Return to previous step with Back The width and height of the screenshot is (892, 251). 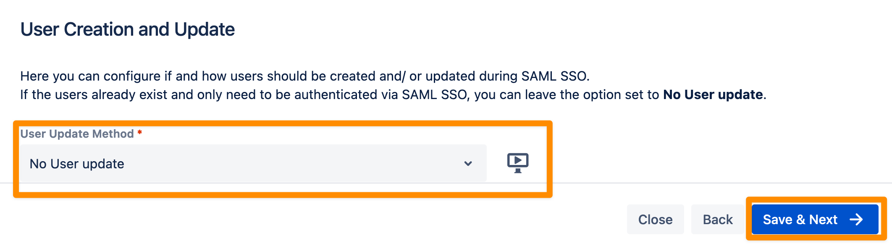tap(718, 220)
